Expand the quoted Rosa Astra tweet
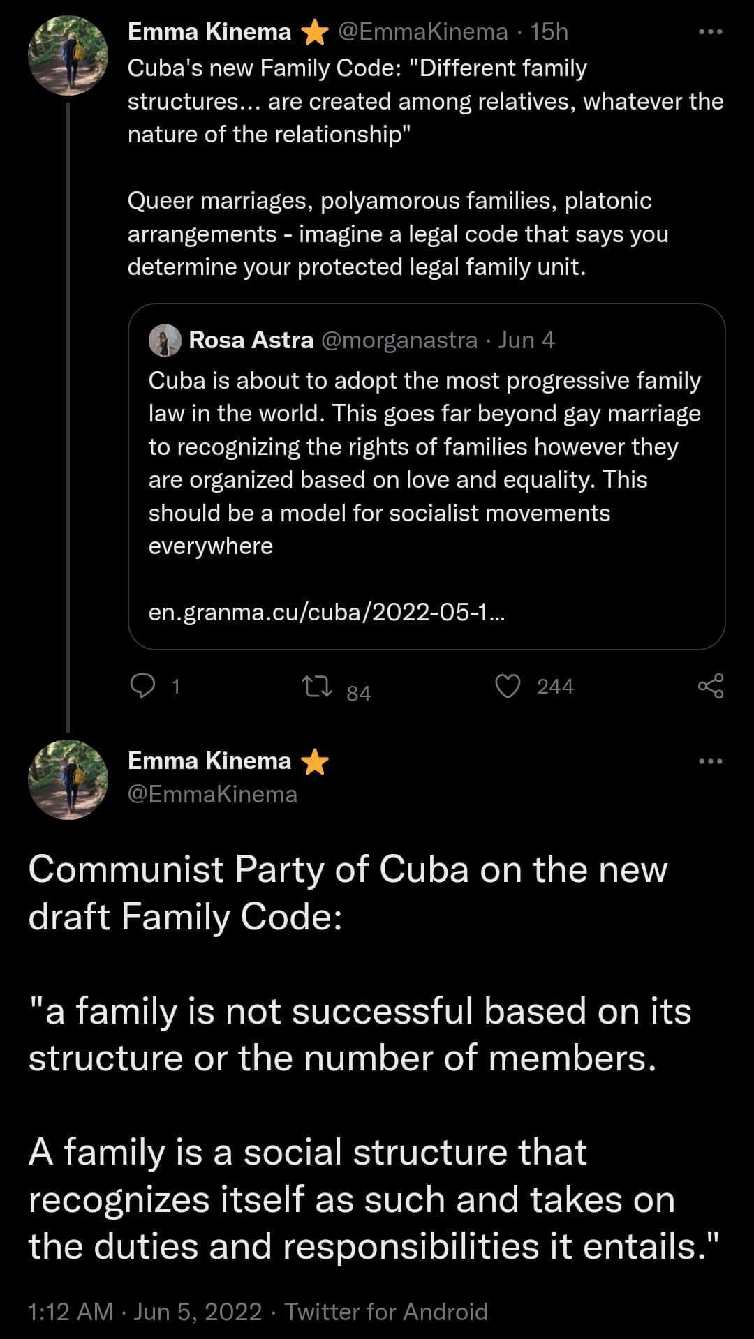The image size is (754, 1339). point(426,474)
